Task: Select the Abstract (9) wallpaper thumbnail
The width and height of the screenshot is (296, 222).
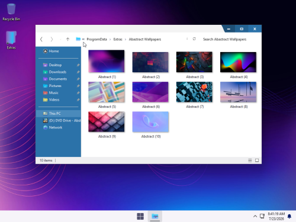Action: point(107,125)
